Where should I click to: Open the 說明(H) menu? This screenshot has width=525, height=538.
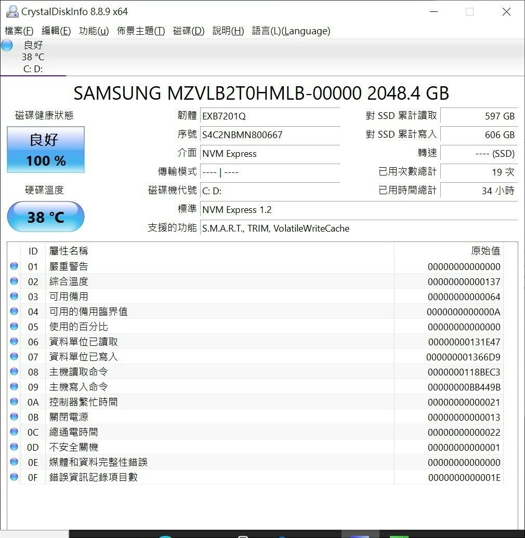coord(228,31)
